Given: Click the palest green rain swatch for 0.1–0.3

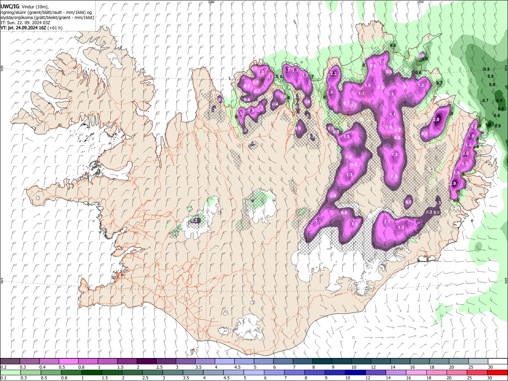Looking at the screenshot, I should [10, 372].
